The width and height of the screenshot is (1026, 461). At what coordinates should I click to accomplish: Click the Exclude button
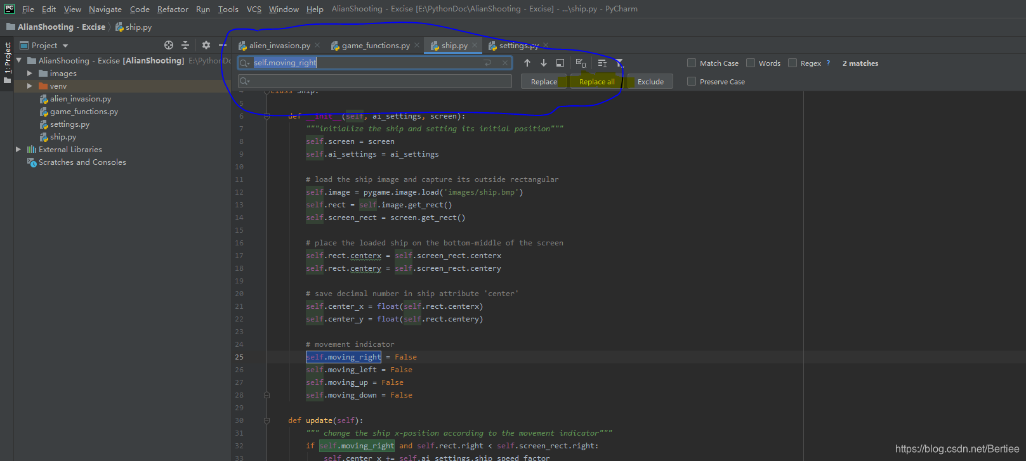tap(650, 82)
